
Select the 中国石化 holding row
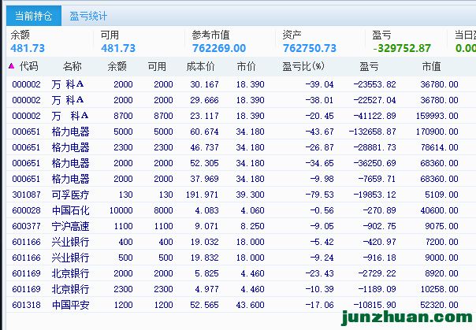(241, 210)
